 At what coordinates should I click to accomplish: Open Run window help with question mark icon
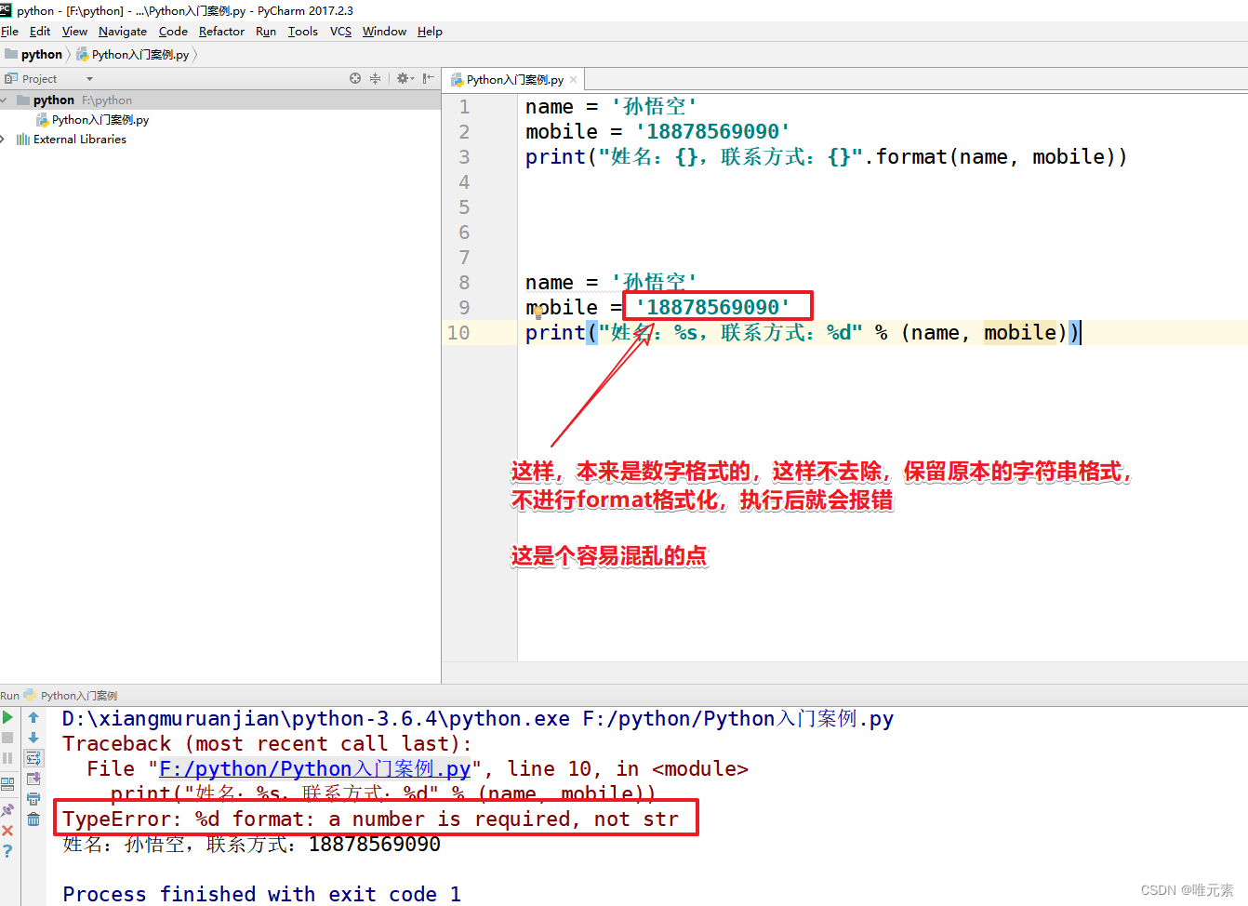pos(7,847)
